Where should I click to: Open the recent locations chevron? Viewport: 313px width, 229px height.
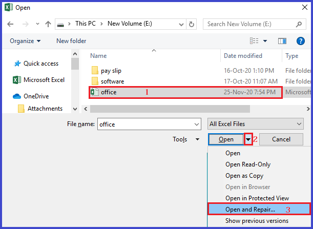[37, 24]
